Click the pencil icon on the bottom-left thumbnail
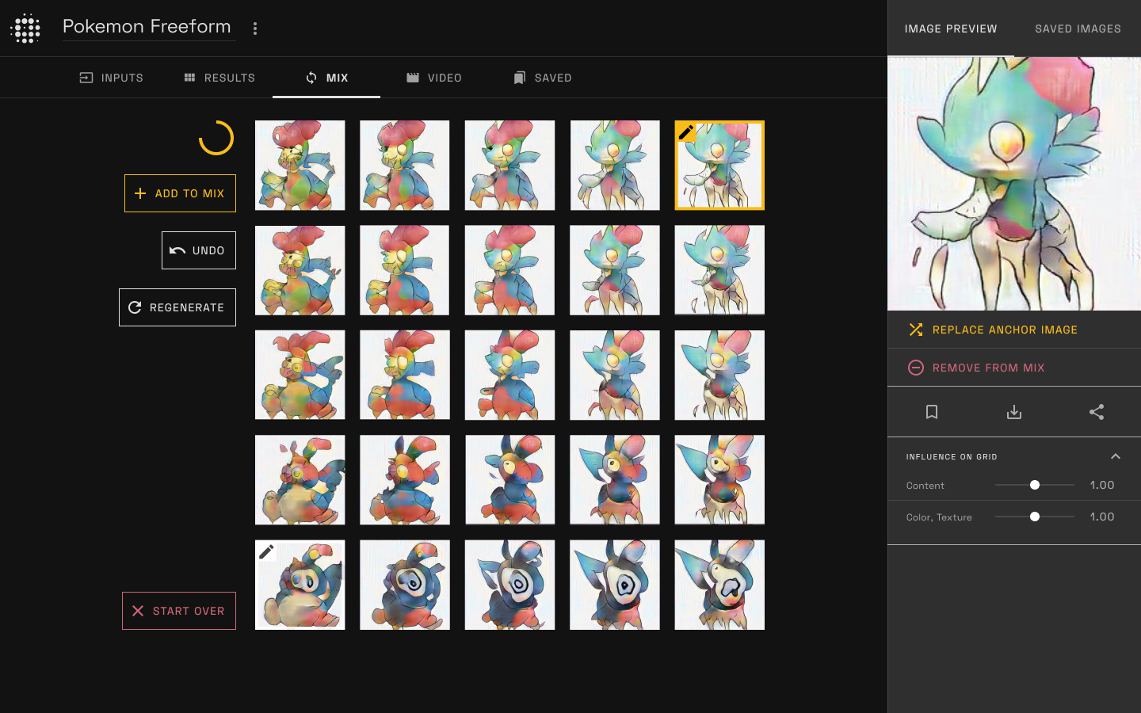 tap(266, 551)
